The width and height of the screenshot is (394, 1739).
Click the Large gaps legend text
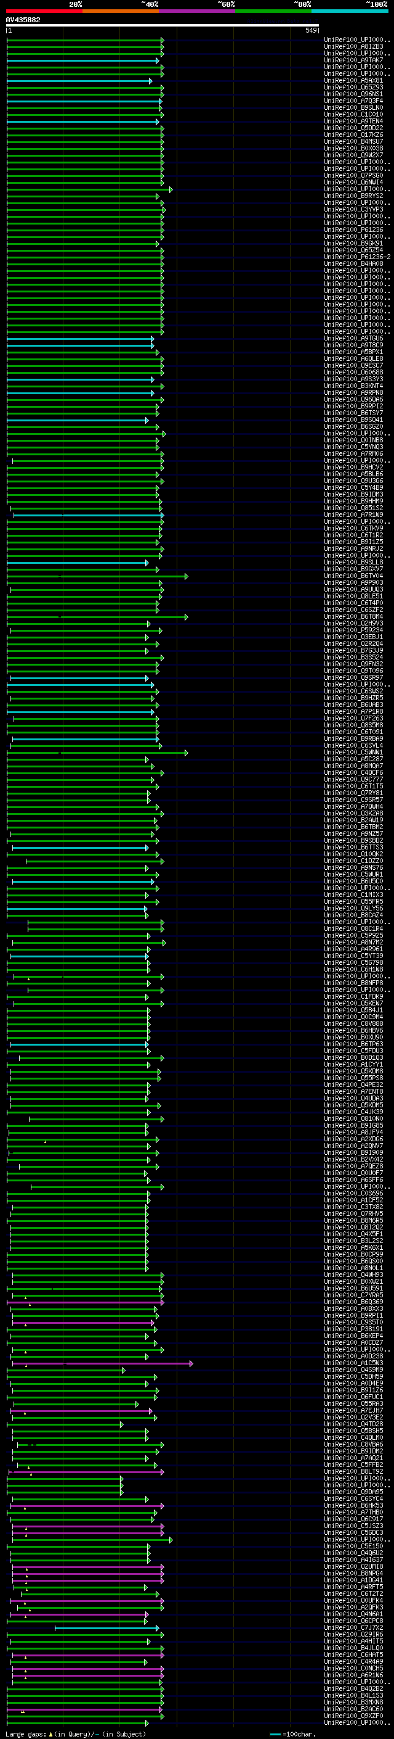[x=74, y=1733]
